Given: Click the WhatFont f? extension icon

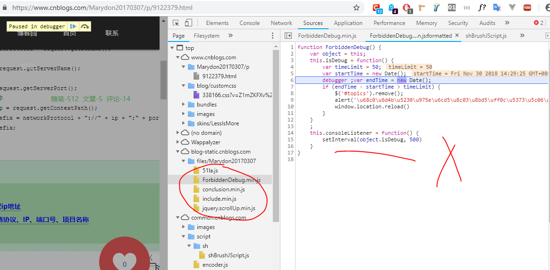Looking at the screenshot, I should click(x=482, y=8).
